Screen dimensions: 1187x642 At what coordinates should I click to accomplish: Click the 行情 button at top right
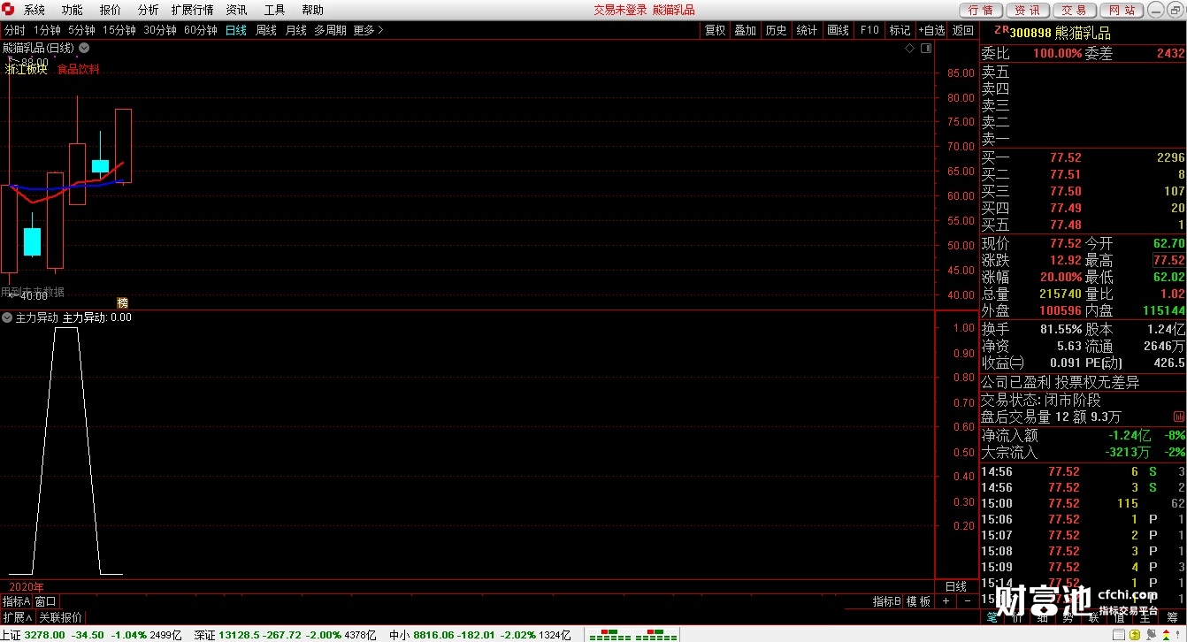pyautogui.click(x=981, y=10)
